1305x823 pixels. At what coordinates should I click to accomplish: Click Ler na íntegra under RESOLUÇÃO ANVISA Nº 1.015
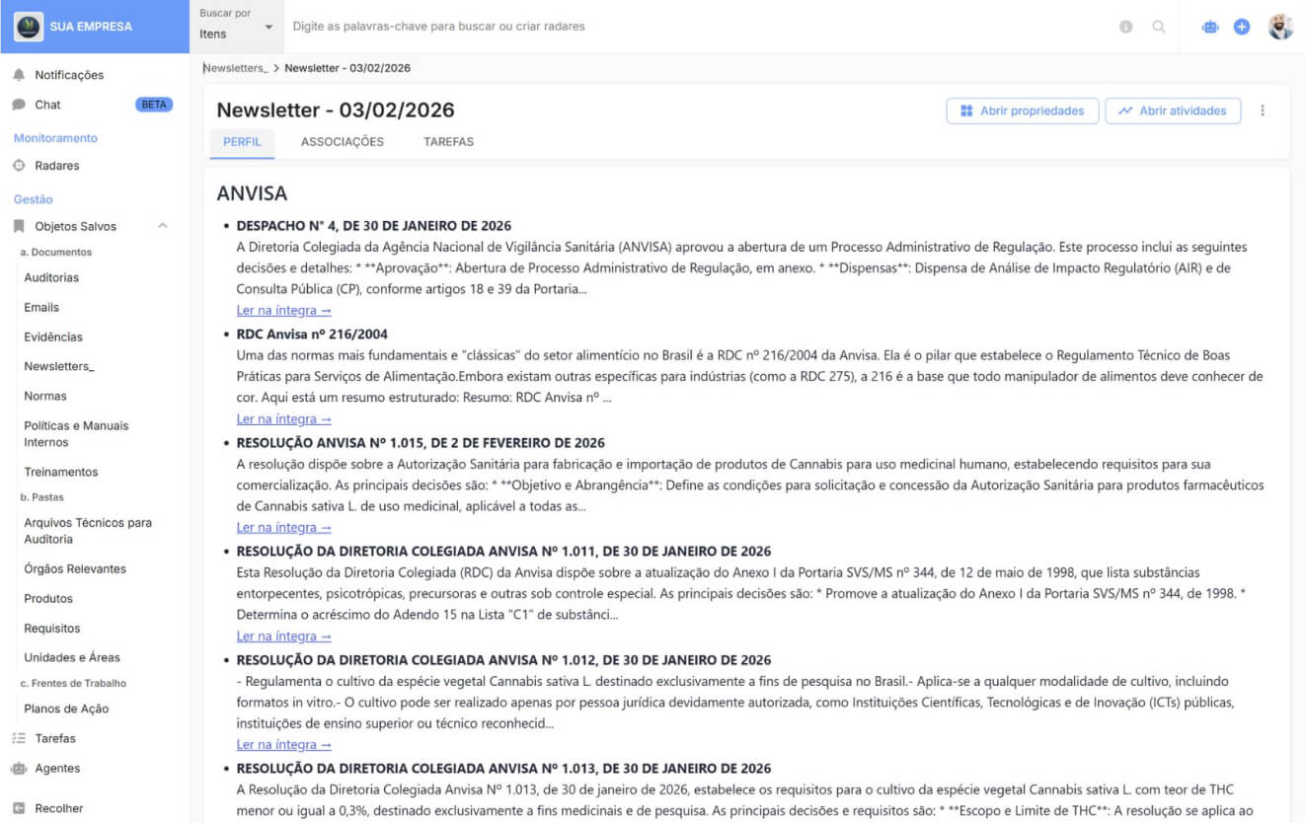pos(284,528)
